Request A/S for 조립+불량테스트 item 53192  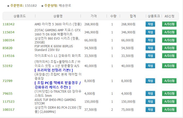point(169,66)
